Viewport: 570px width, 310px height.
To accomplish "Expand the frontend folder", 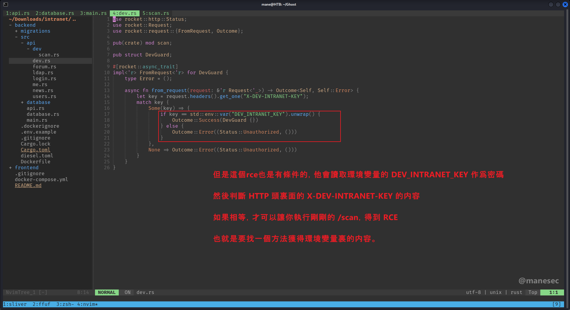I will click(26, 168).
